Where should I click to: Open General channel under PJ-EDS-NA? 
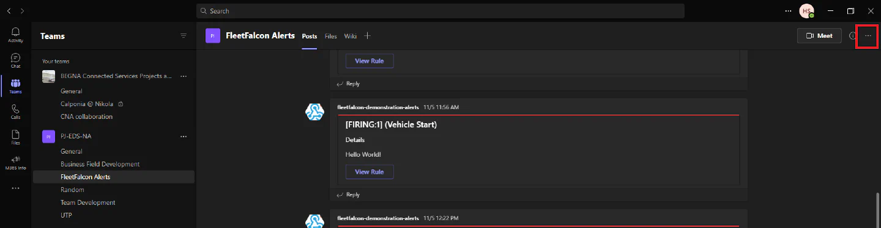coord(72,151)
